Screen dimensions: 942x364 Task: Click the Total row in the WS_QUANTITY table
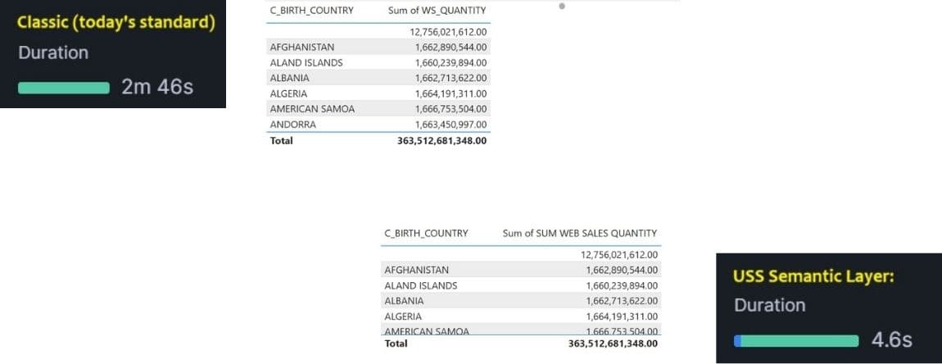281,141
